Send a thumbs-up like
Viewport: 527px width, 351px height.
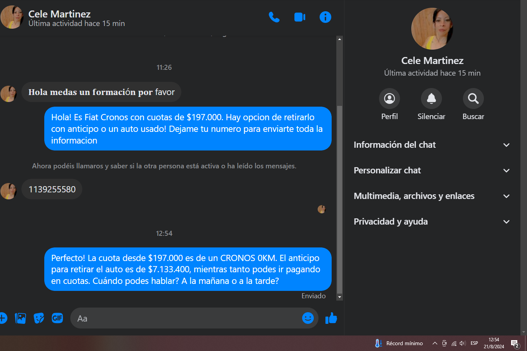pyautogui.click(x=331, y=318)
